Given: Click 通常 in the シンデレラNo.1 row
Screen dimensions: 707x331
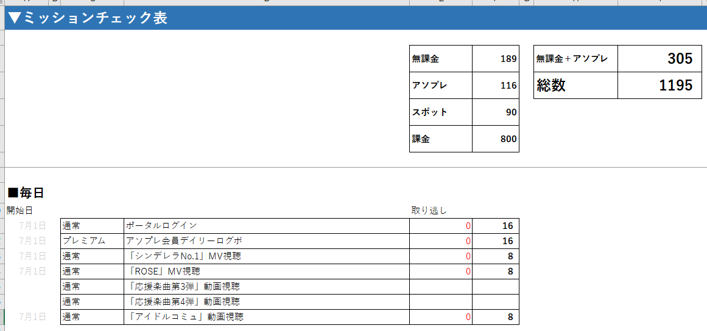Looking at the screenshot, I should pos(92,256).
